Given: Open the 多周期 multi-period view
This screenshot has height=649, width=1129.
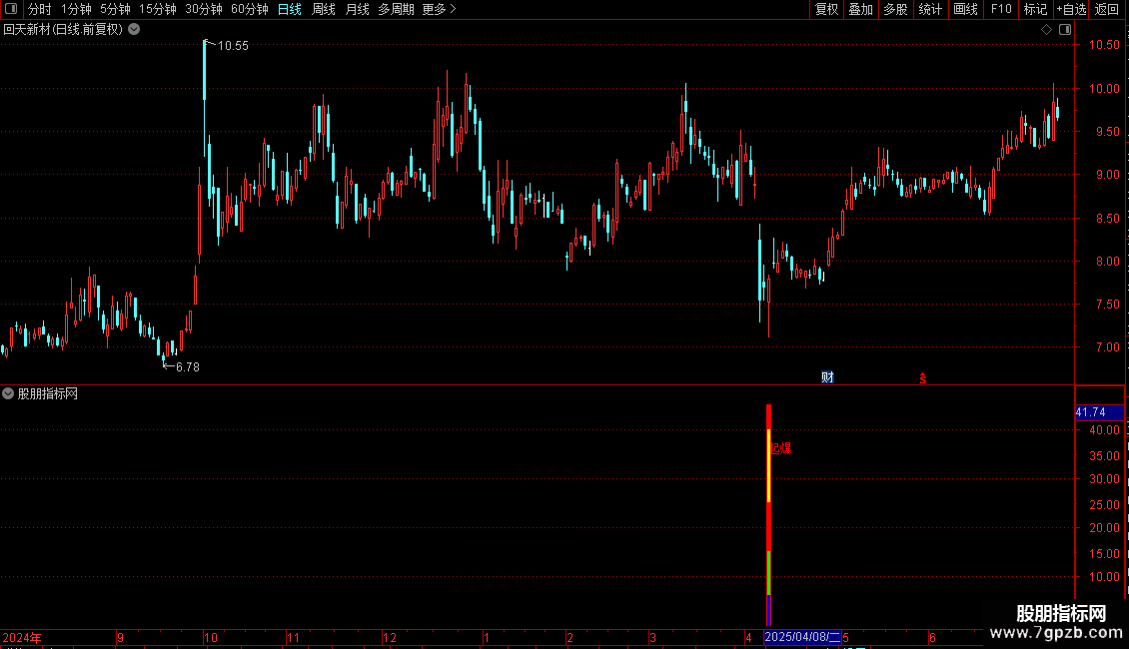Looking at the screenshot, I should click(396, 9).
